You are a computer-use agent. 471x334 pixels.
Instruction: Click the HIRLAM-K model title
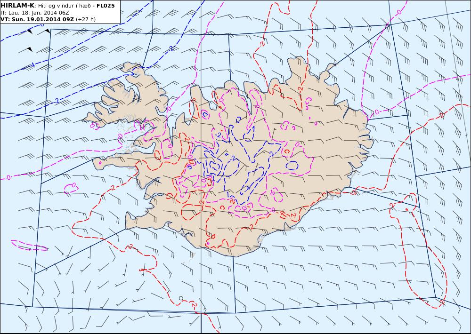click(x=17, y=6)
